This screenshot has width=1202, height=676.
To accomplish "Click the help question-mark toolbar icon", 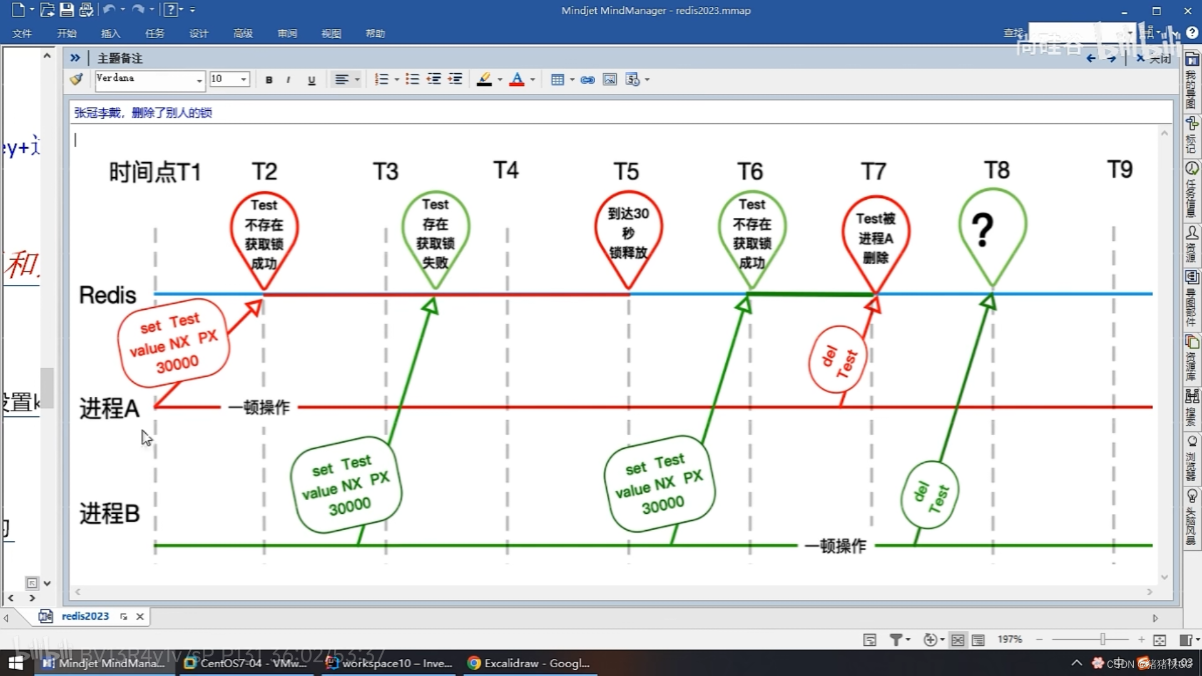I will pos(170,9).
